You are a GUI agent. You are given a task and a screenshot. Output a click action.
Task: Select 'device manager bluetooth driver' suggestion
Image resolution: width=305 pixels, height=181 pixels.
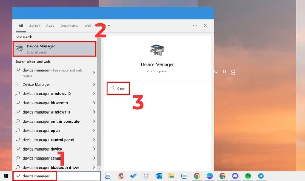tap(54, 167)
